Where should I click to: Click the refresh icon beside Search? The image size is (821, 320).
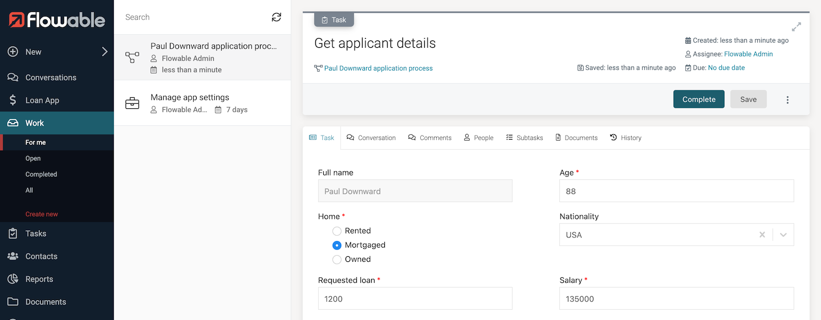tap(277, 17)
